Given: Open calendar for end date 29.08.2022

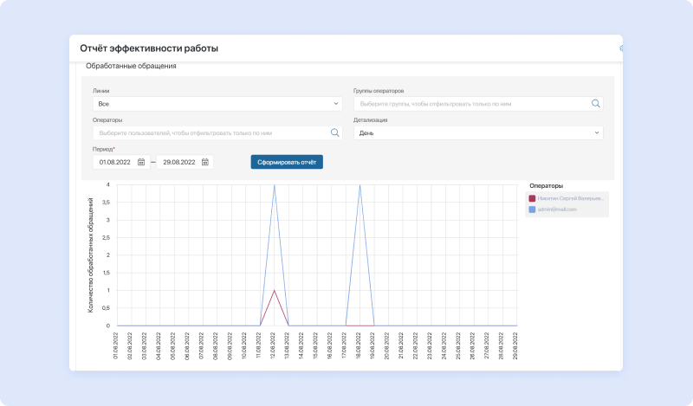Looking at the screenshot, I should point(204,162).
